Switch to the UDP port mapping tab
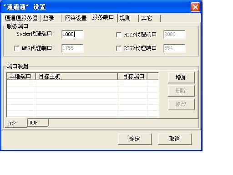Viewport: 233px width, 175px height. (38, 123)
